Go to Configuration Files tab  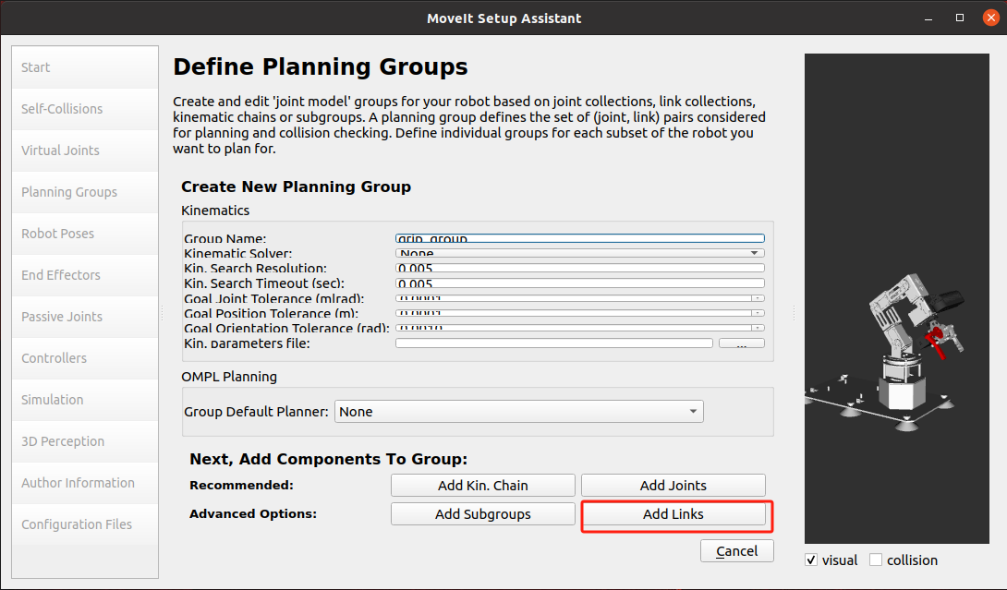[85, 524]
